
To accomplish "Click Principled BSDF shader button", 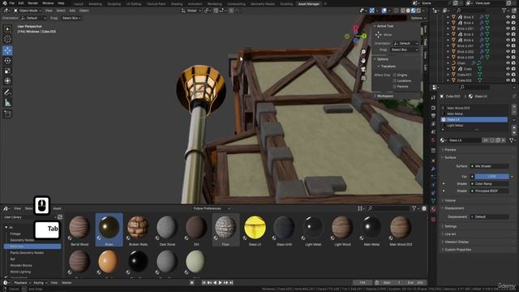I will click(489, 191).
